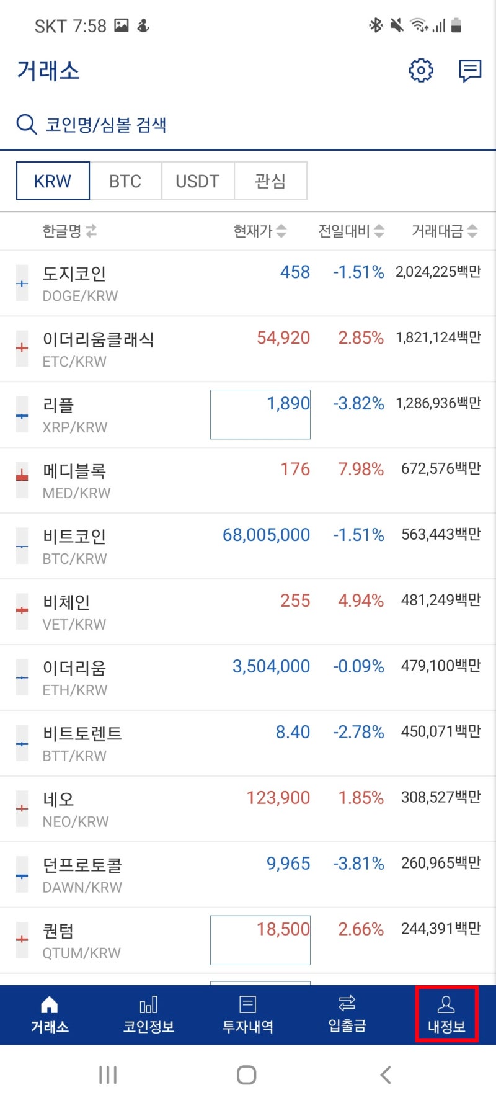Switch to the BTC market tab
The height and width of the screenshot is (1103, 496).
click(x=125, y=181)
